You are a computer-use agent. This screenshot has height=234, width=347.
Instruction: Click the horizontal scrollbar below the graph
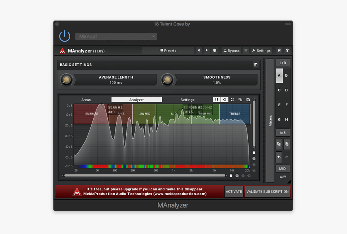click(x=145, y=175)
